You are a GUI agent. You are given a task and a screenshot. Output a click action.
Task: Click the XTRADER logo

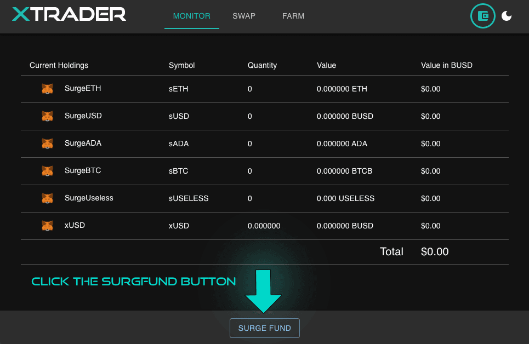[x=69, y=14]
